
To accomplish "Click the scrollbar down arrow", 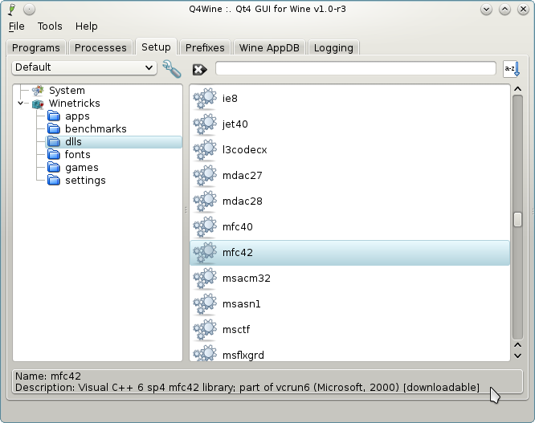I will click(517, 353).
